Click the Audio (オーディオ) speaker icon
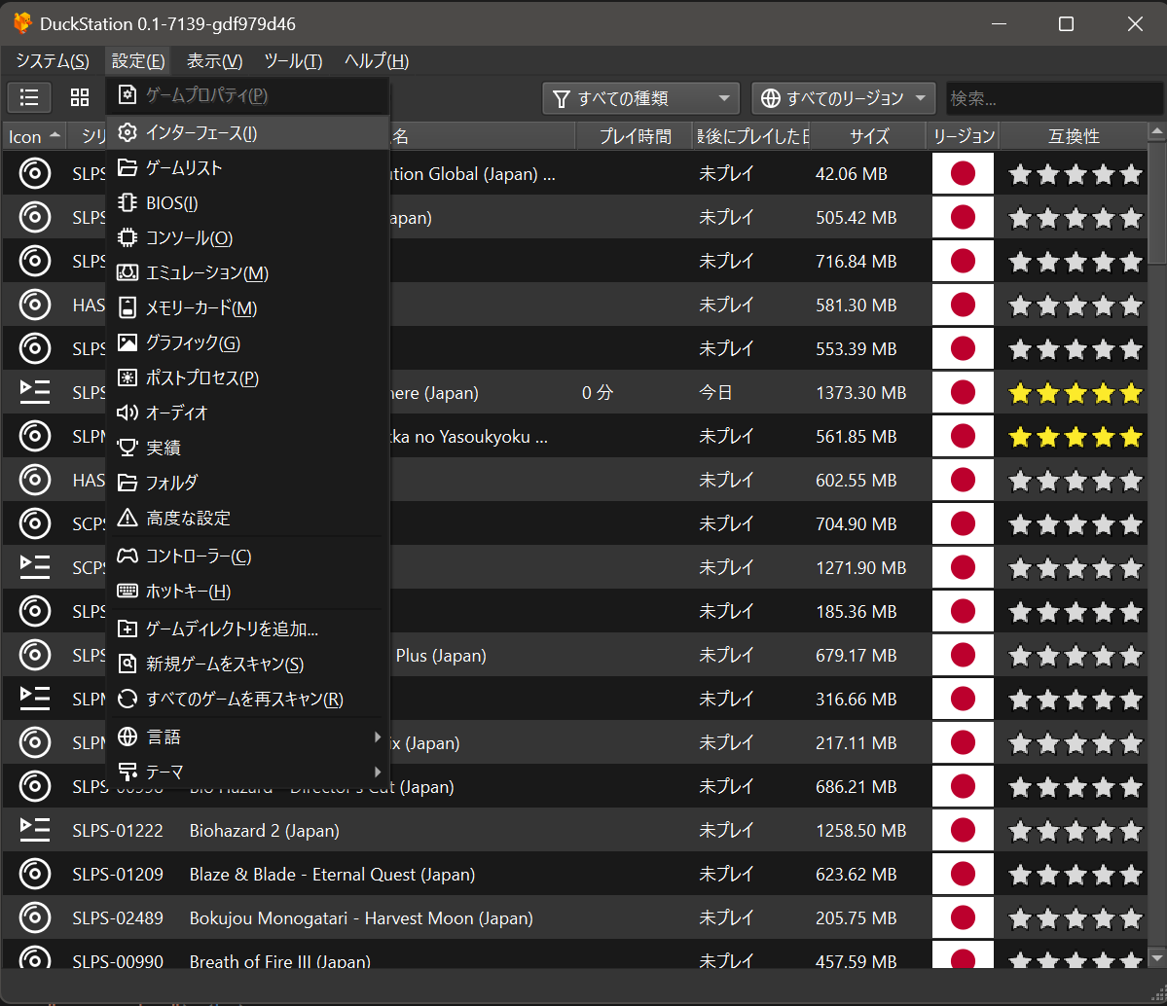The height and width of the screenshot is (1006, 1167). pos(128,413)
